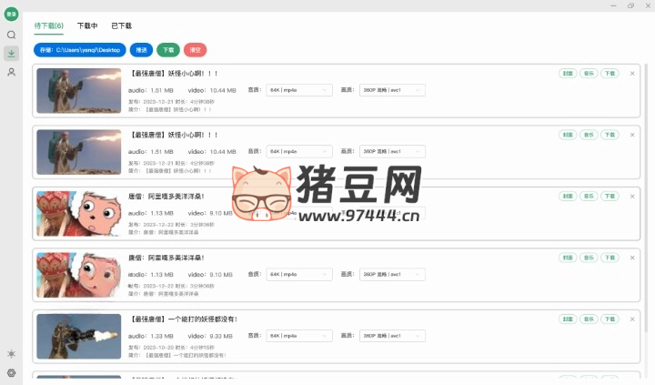Click the green 登录 login avatar
Viewport: 655px width, 385px height.
tap(11, 15)
